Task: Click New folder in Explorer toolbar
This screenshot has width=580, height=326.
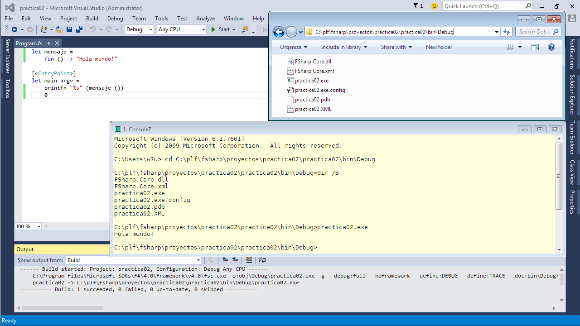Action: click(439, 47)
